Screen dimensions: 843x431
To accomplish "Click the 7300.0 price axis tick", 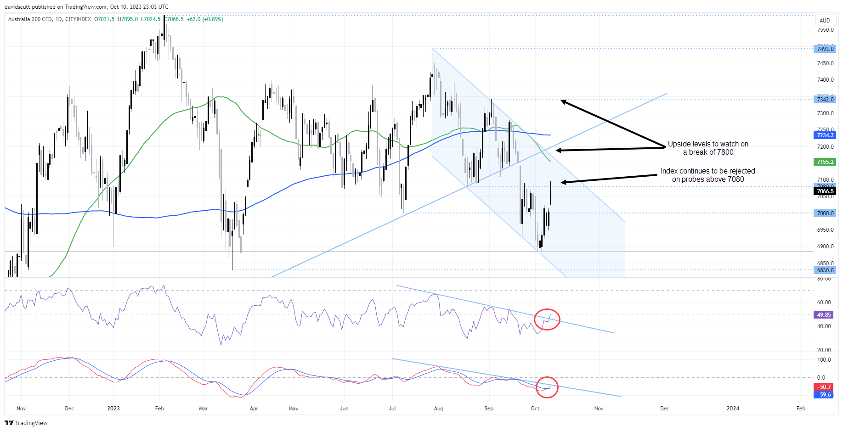I will (825, 113).
